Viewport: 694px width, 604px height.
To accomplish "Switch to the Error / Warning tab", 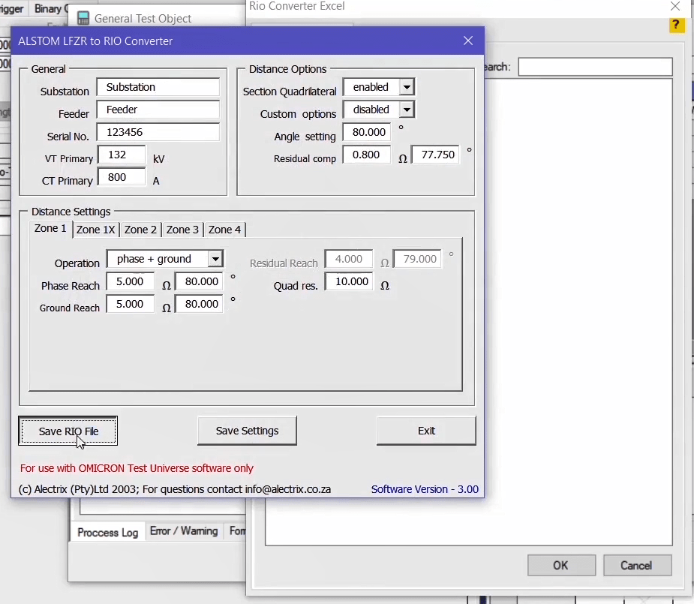I will coord(184,531).
